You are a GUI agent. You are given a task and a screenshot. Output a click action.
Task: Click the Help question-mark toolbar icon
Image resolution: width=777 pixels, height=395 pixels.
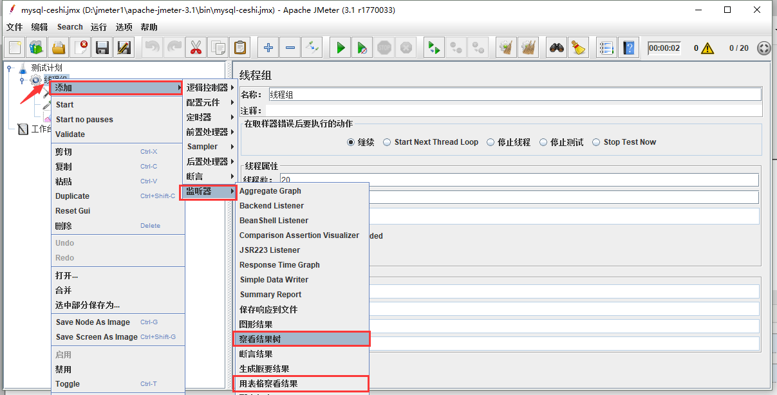tap(628, 48)
